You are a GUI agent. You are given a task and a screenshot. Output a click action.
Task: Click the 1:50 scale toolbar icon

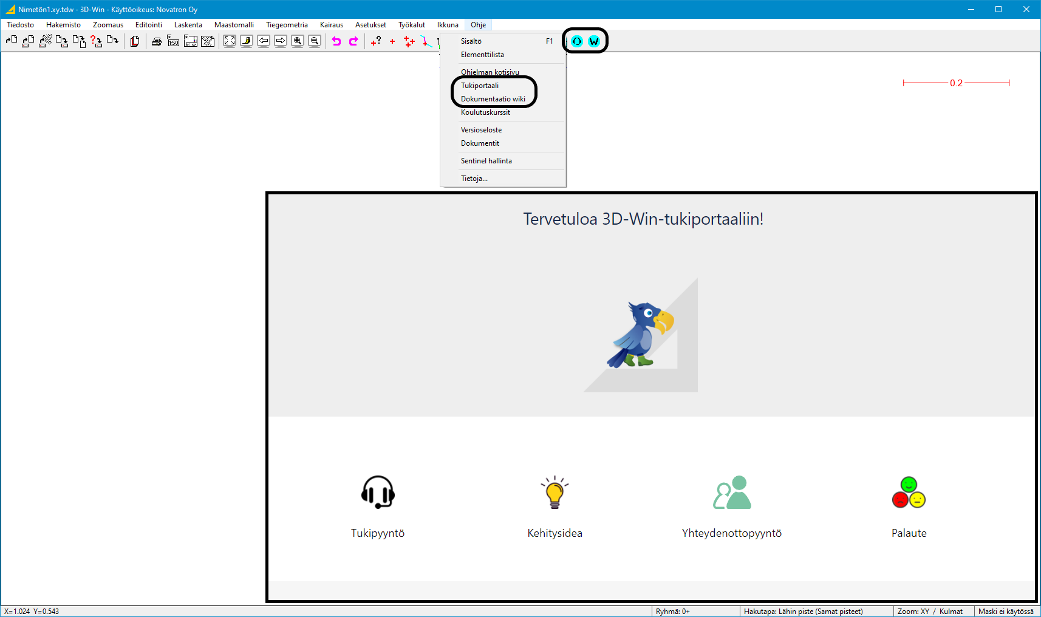point(173,41)
